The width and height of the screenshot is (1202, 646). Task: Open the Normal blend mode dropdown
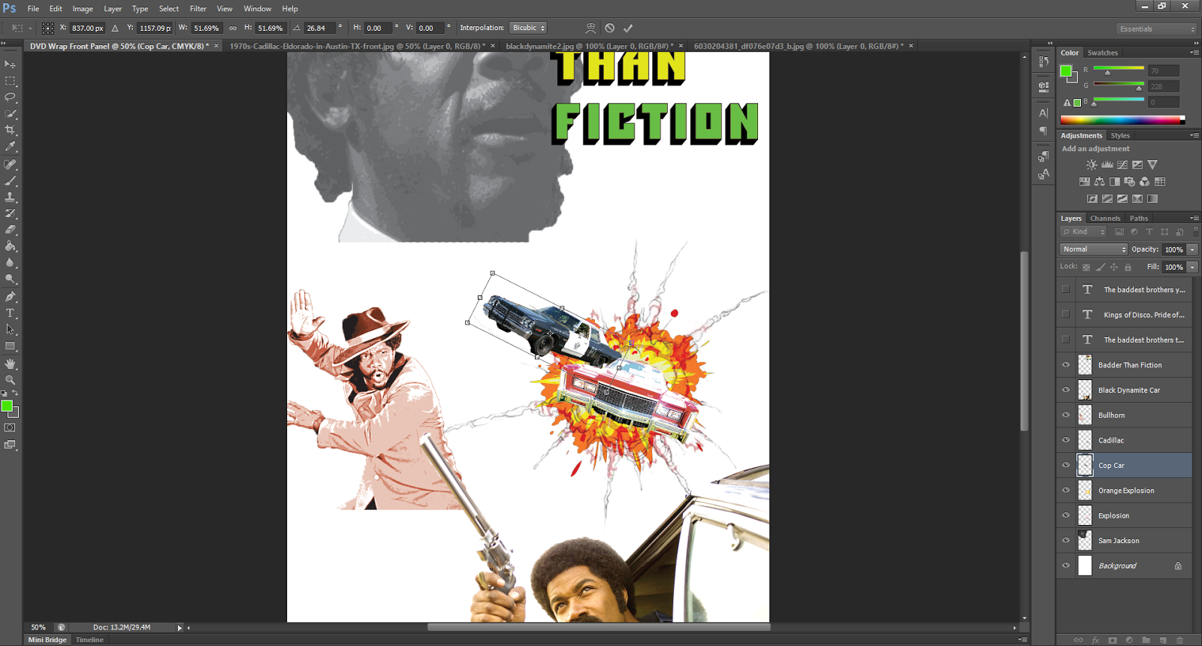tap(1094, 249)
